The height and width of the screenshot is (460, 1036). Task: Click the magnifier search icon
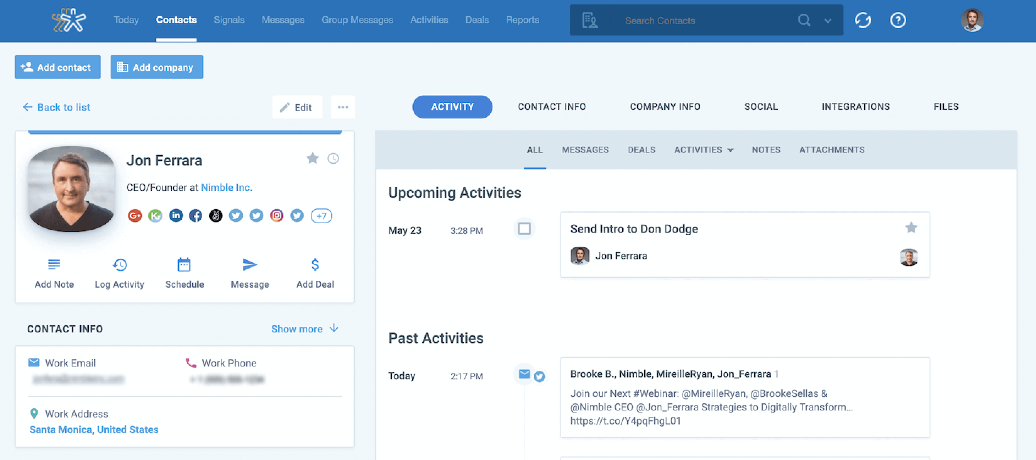pos(804,20)
